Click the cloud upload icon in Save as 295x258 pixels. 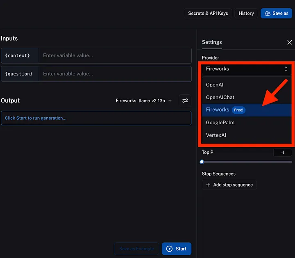point(268,13)
